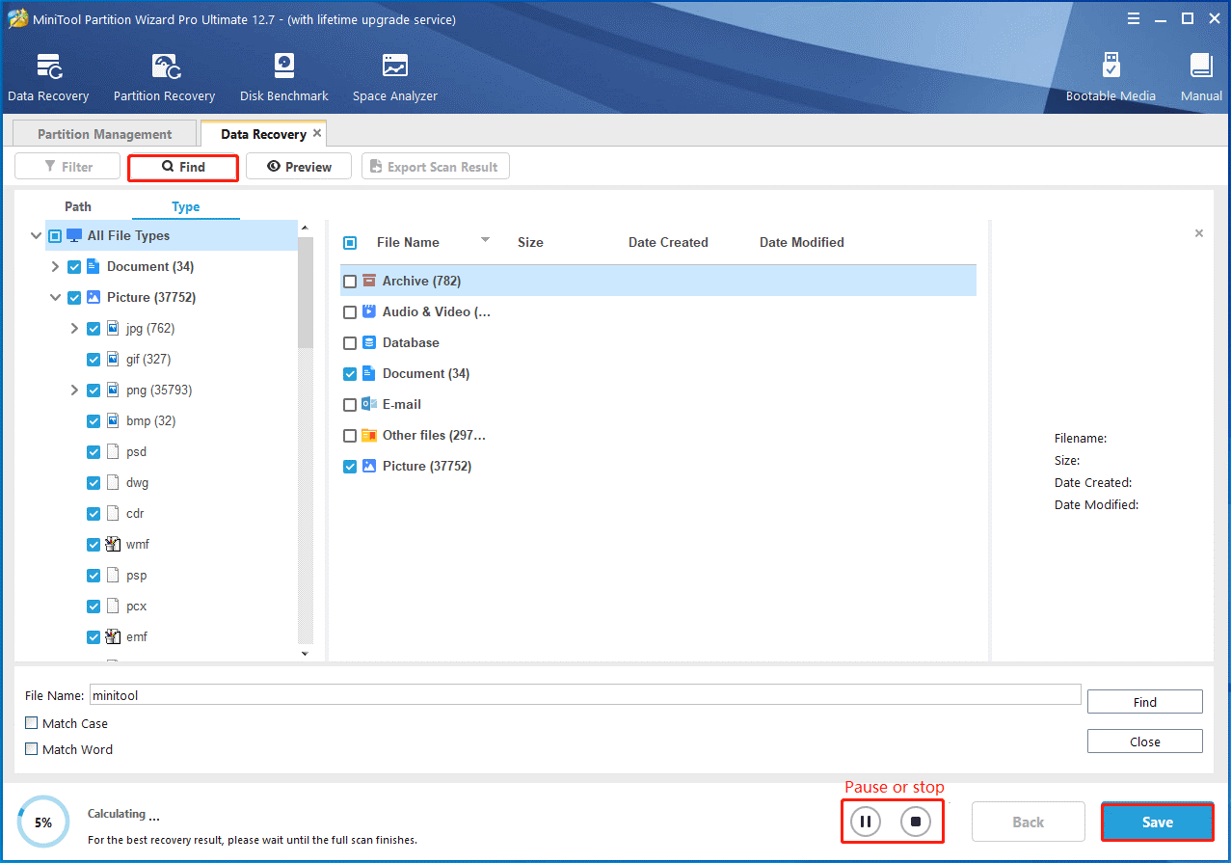Collapse the All File Types node
1231x863 pixels.
[37, 235]
